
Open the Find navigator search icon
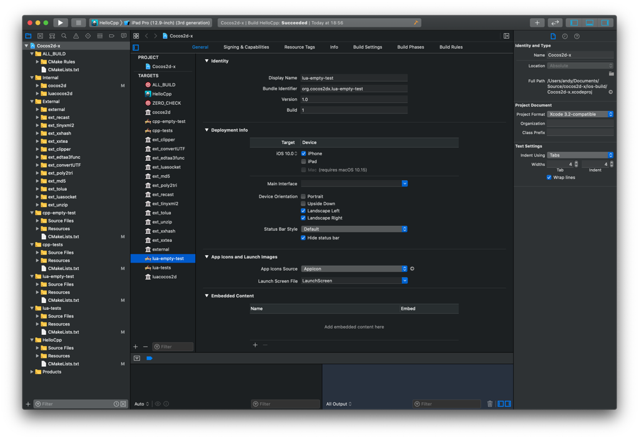[64, 36]
